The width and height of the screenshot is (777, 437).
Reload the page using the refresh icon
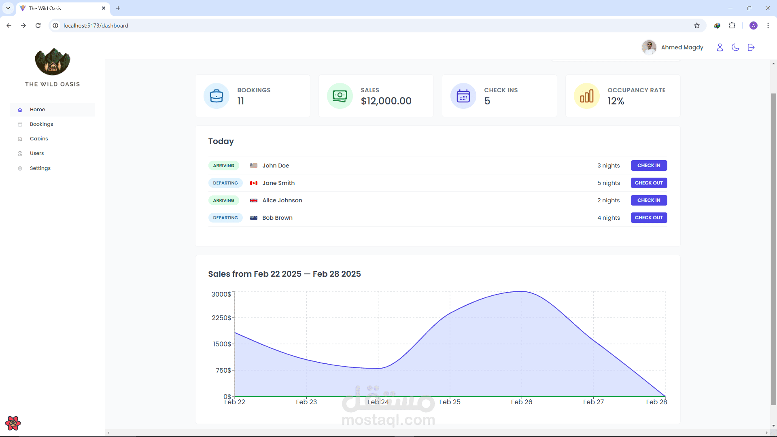[x=38, y=25]
